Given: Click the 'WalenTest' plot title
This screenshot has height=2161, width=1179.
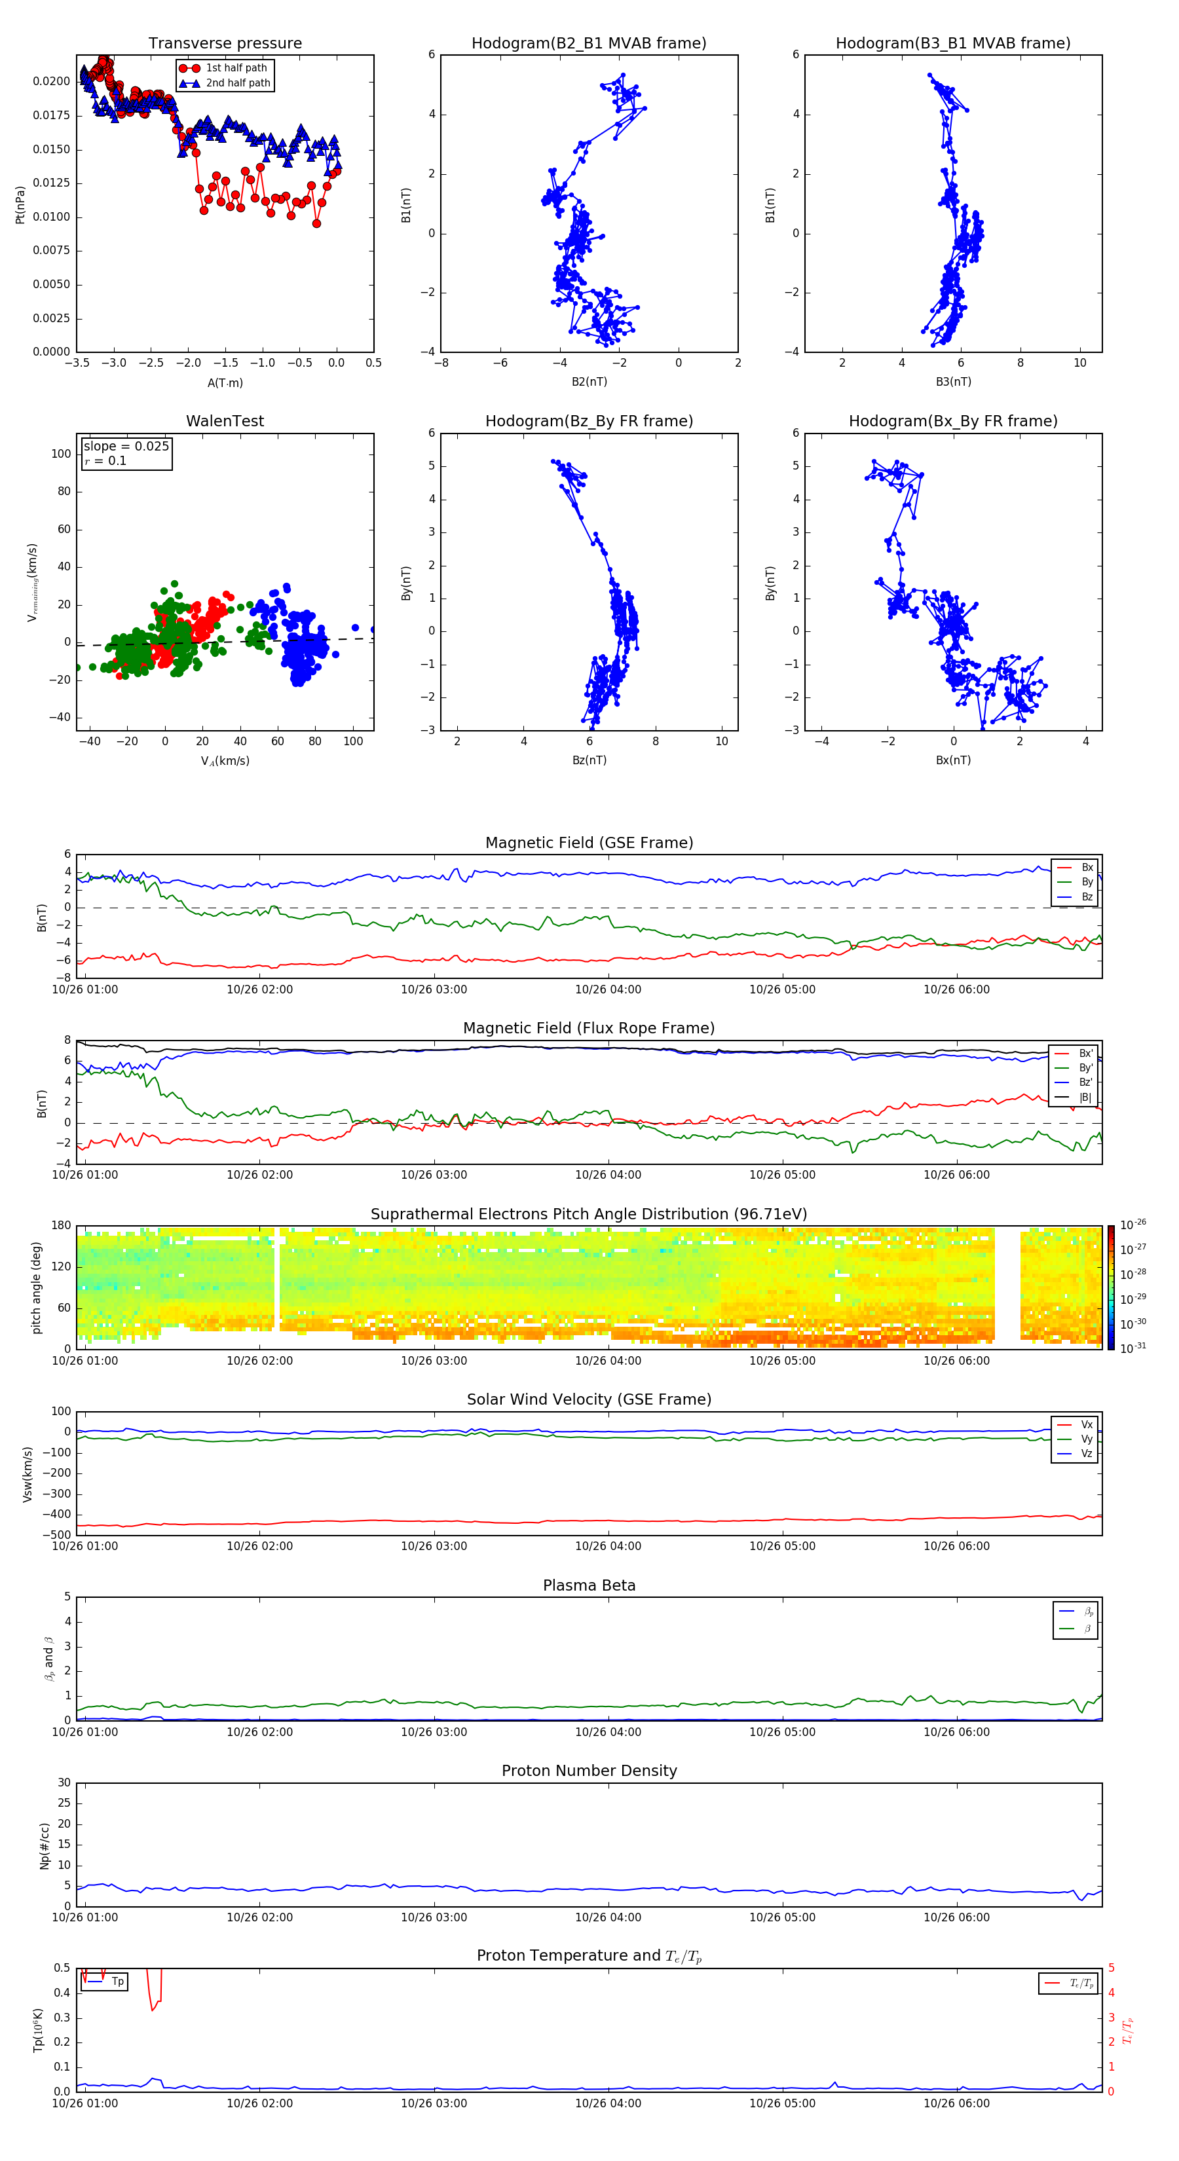Looking at the screenshot, I should (225, 421).
